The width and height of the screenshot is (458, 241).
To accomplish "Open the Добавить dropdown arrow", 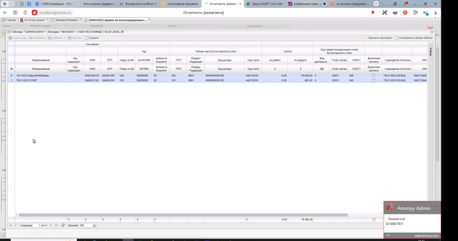I will pyautogui.click(x=65, y=38).
